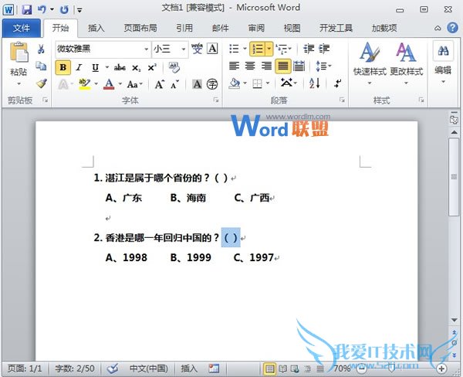
Task: Undo the last action
Action: (42, 9)
